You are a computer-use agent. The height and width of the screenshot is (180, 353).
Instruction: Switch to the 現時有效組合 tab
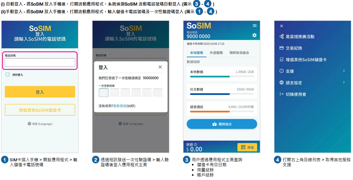pyautogui.click(x=239, y=53)
